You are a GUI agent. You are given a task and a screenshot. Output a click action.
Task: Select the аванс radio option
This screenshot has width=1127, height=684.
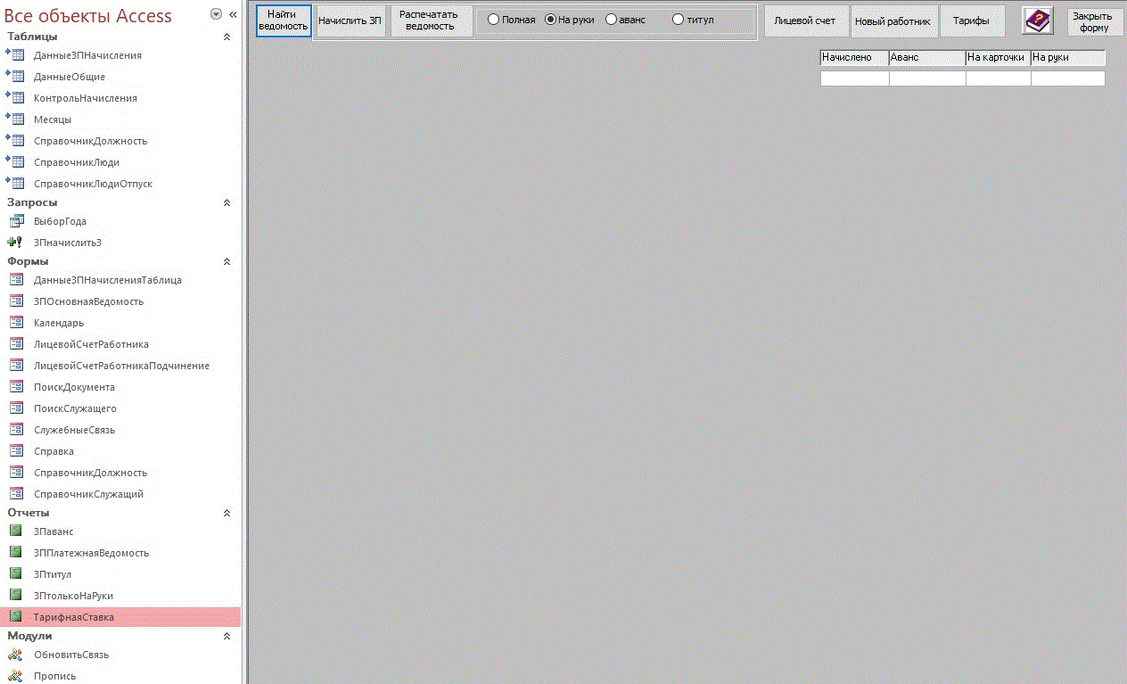point(611,20)
